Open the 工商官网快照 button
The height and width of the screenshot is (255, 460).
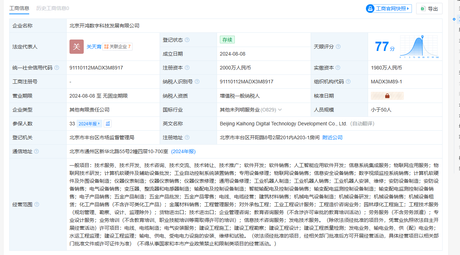click(x=389, y=9)
